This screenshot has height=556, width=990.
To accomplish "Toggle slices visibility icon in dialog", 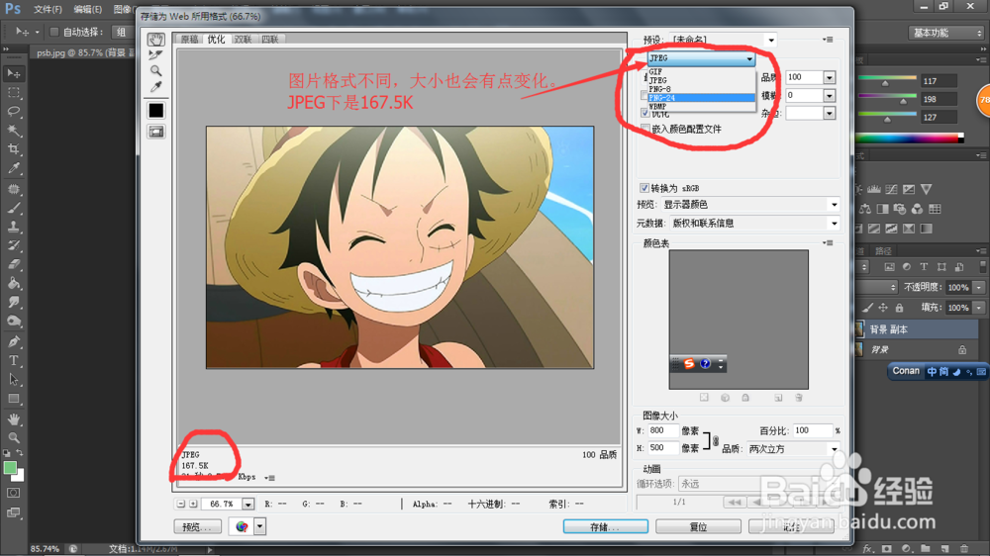I will (x=156, y=132).
